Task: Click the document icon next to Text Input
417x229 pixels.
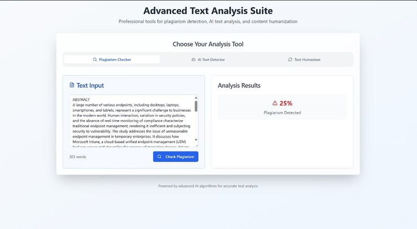Action: coord(72,85)
